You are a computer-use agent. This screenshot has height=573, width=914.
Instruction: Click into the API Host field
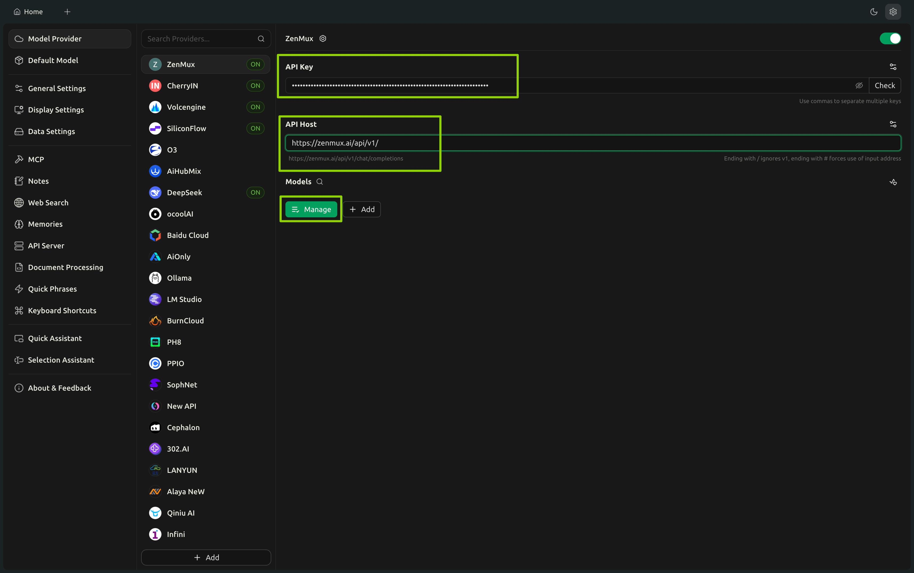point(593,143)
